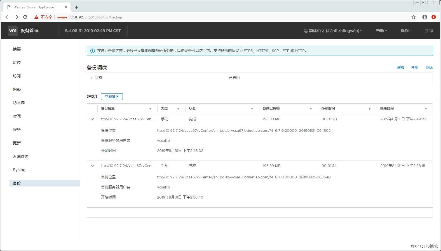Bookmark this page with star icon
Screen dimensions: 441x251
click(414, 17)
